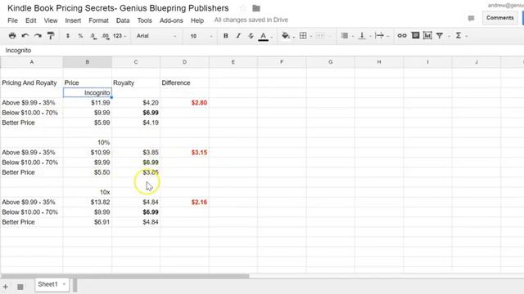524x294 pixels.
Task: Toggle strikethrough formatting
Action: tap(251, 36)
